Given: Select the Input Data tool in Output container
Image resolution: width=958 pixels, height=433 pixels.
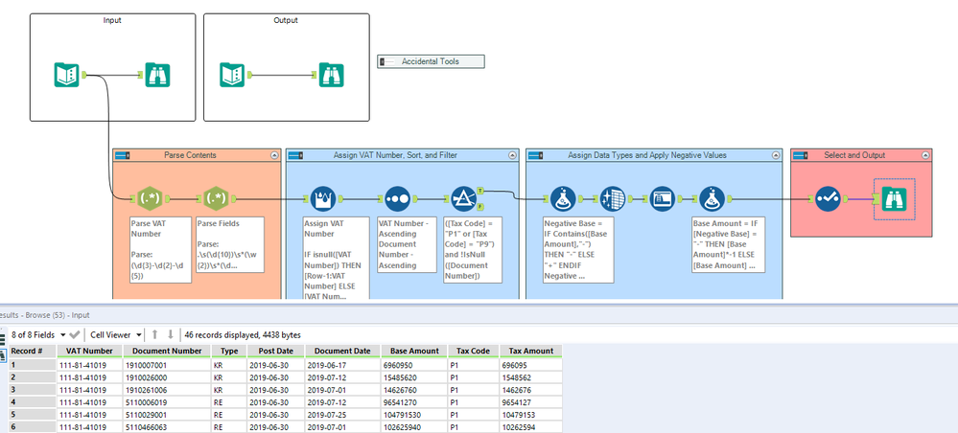Looking at the screenshot, I should [x=232, y=75].
